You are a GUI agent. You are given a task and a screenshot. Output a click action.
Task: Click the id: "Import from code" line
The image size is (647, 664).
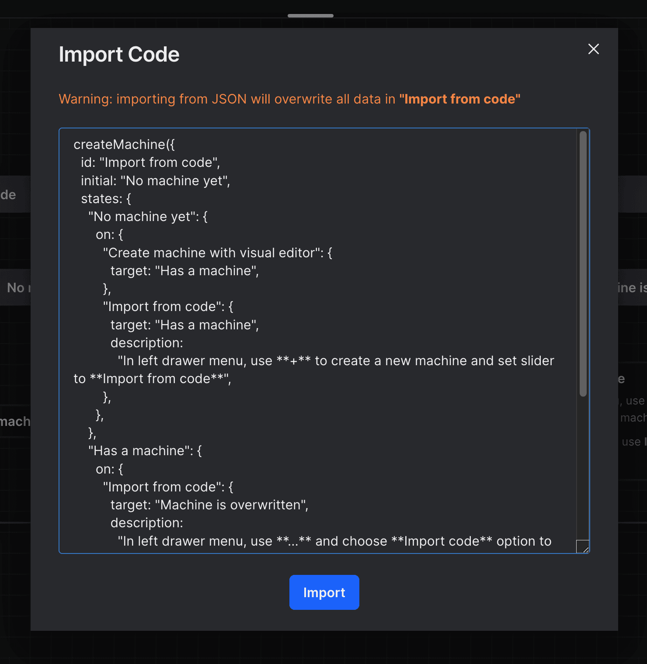click(x=150, y=162)
